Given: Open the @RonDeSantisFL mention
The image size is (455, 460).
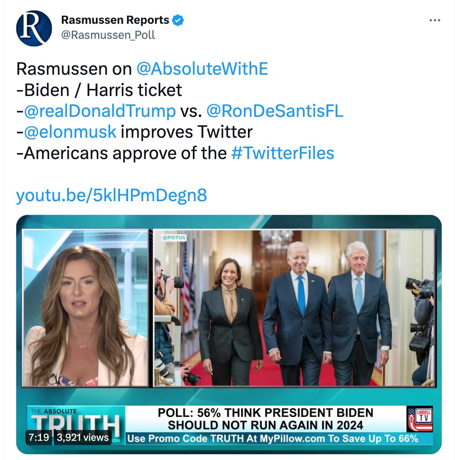Looking at the screenshot, I should pyautogui.click(x=275, y=111).
